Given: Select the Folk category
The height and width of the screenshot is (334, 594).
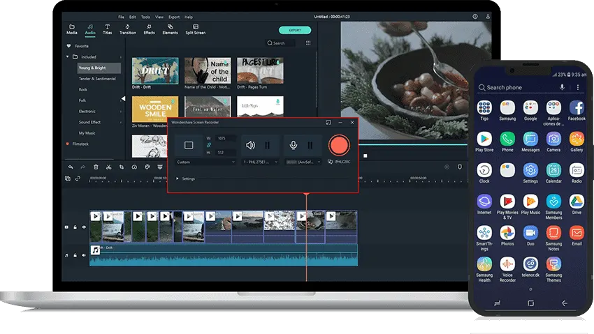Looking at the screenshot, I should [82, 100].
